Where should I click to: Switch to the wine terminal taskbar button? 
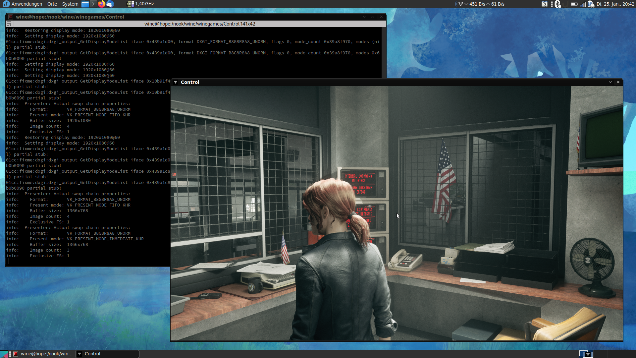coord(43,354)
